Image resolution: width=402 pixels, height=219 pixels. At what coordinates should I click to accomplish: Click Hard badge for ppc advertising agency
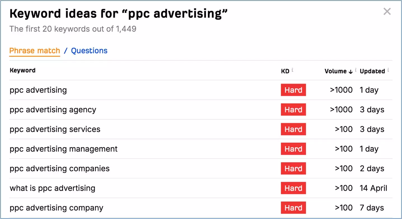click(293, 110)
